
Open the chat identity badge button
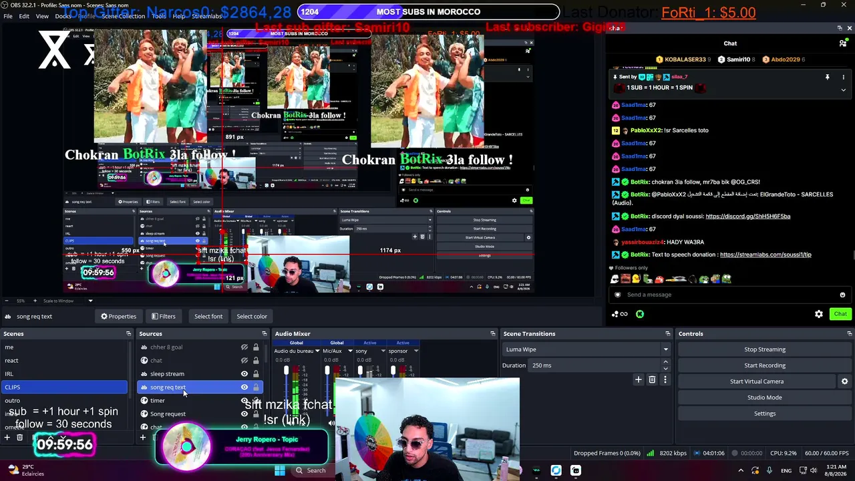(617, 295)
